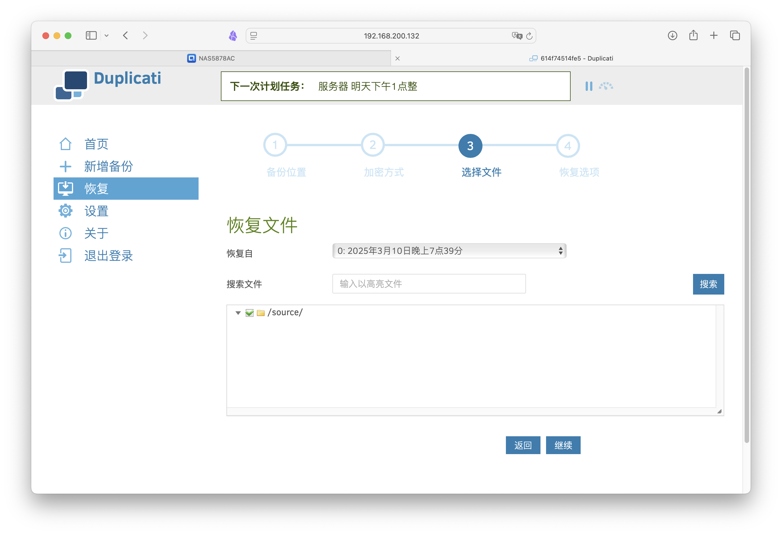Select step 3 circle
This screenshot has height=535, width=782.
[470, 145]
